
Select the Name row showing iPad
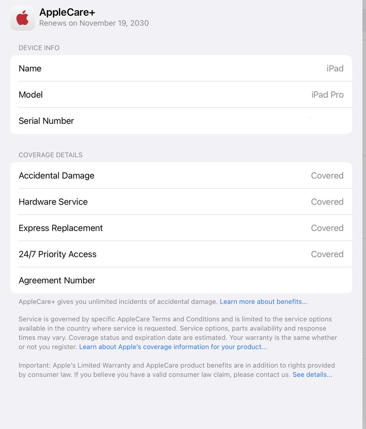point(181,68)
